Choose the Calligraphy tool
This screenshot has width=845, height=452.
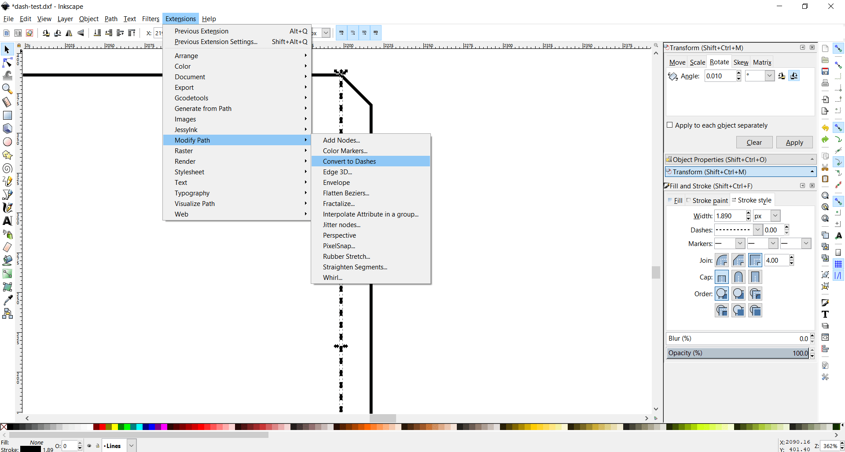[x=7, y=208]
